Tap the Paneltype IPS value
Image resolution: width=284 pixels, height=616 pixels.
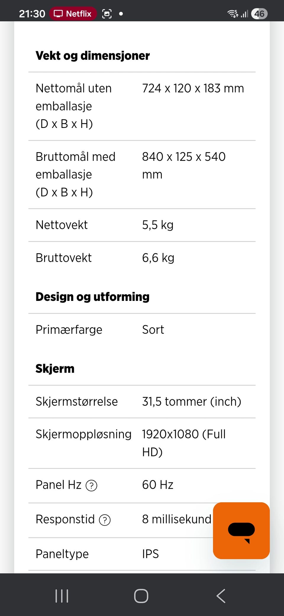(150, 554)
